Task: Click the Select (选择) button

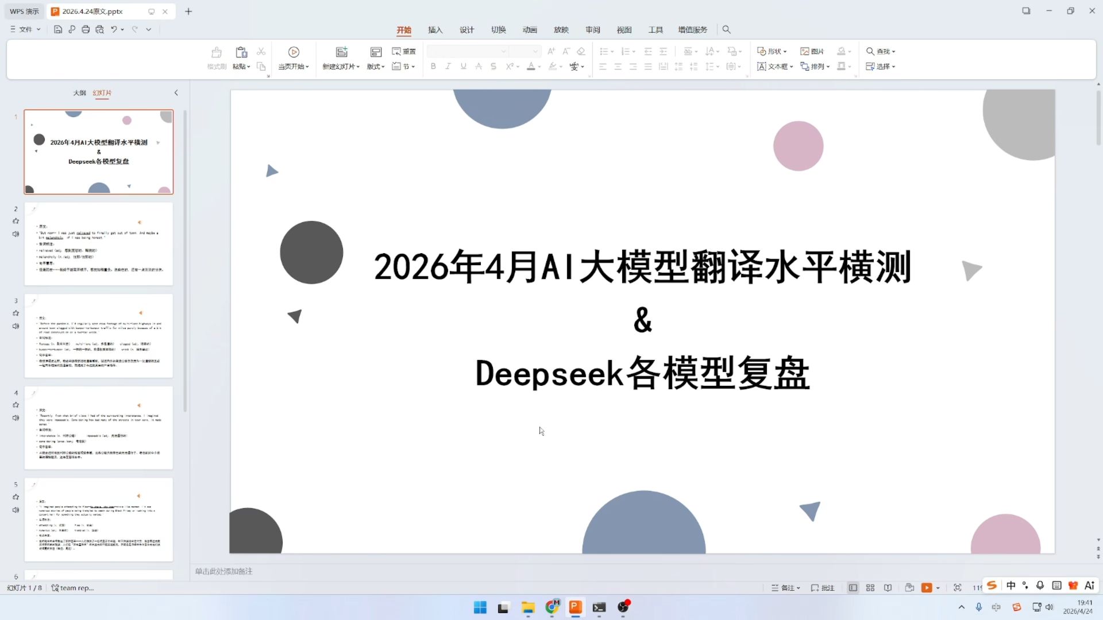Action: click(x=881, y=67)
